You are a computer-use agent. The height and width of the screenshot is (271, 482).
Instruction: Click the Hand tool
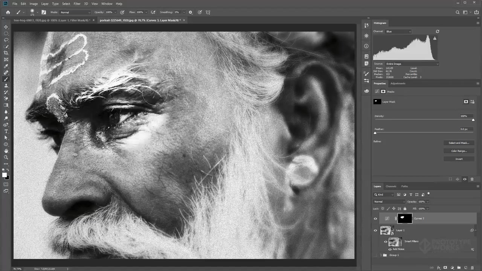(6, 151)
